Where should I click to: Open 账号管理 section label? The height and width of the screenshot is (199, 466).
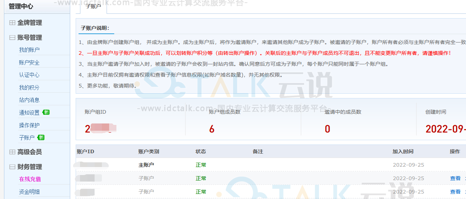coord(29,38)
